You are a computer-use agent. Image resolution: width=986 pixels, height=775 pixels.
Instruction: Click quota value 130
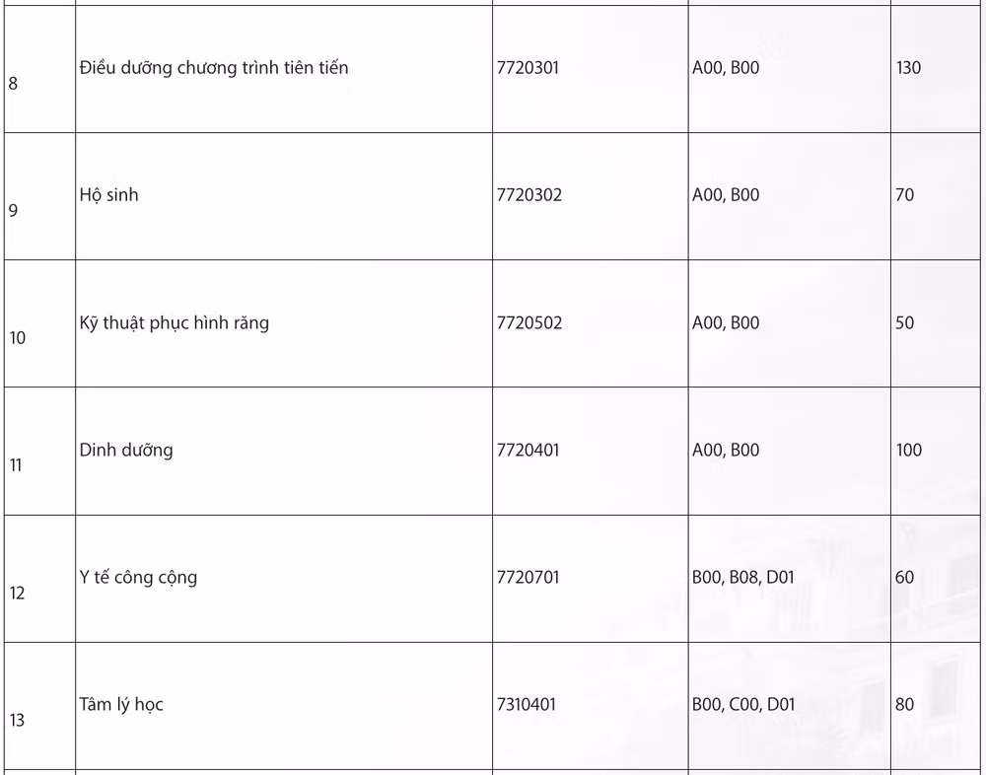(x=908, y=68)
